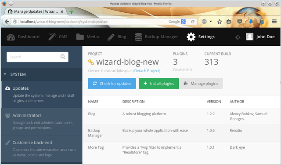281x165 pixels.
Task: Click the browser address bar URL
Action: [x=64, y=22]
